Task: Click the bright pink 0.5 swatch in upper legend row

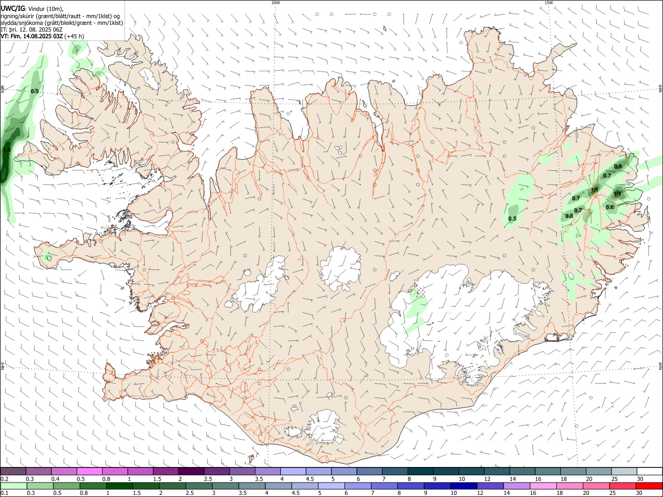Action: (89, 471)
